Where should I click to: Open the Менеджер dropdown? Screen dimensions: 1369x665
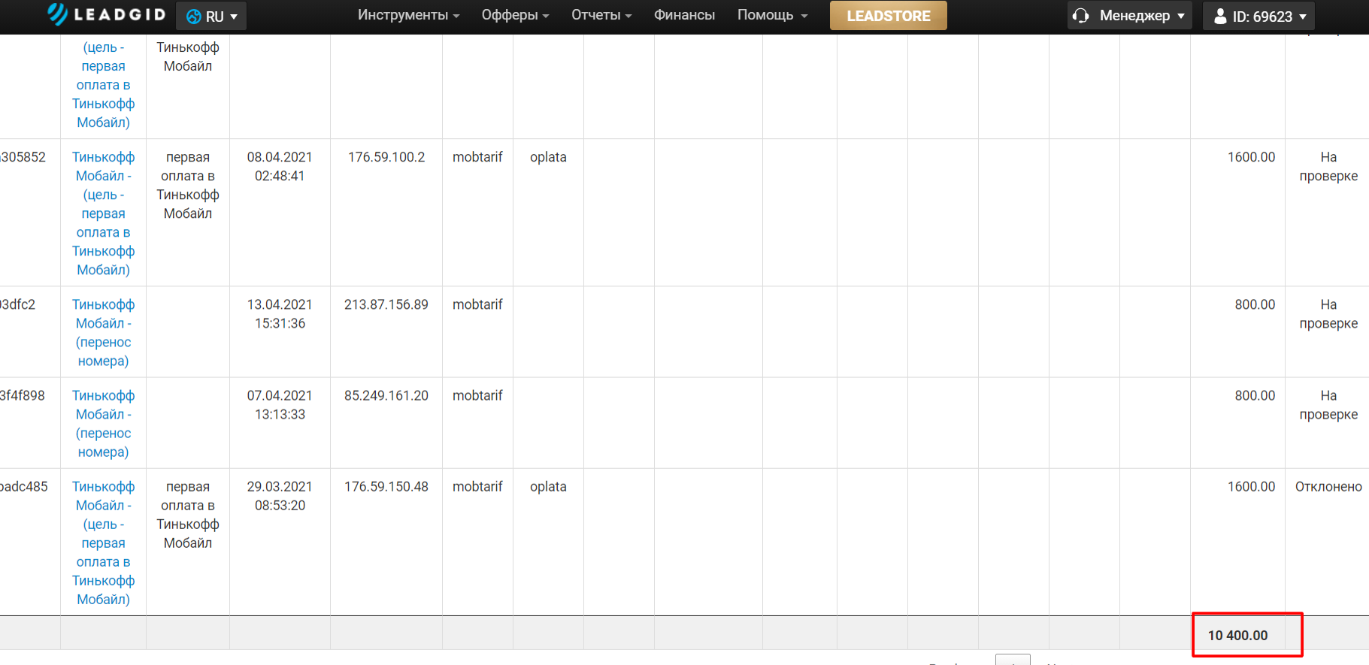tap(1129, 15)
